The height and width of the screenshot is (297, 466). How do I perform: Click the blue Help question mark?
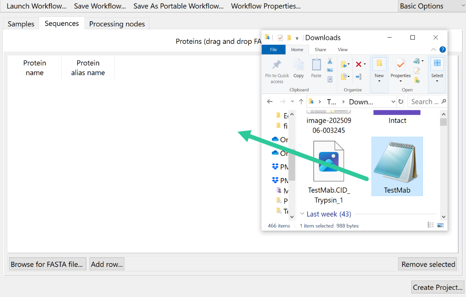[442, 50]
